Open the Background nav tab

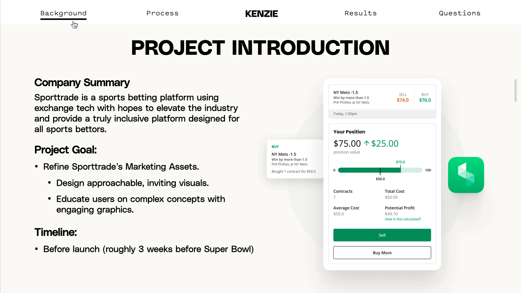(x=63, y=13)
